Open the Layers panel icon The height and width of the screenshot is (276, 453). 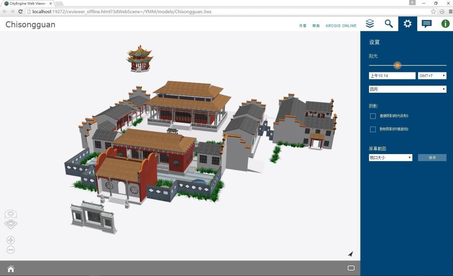pyautogui.click(x=370, y=24)
